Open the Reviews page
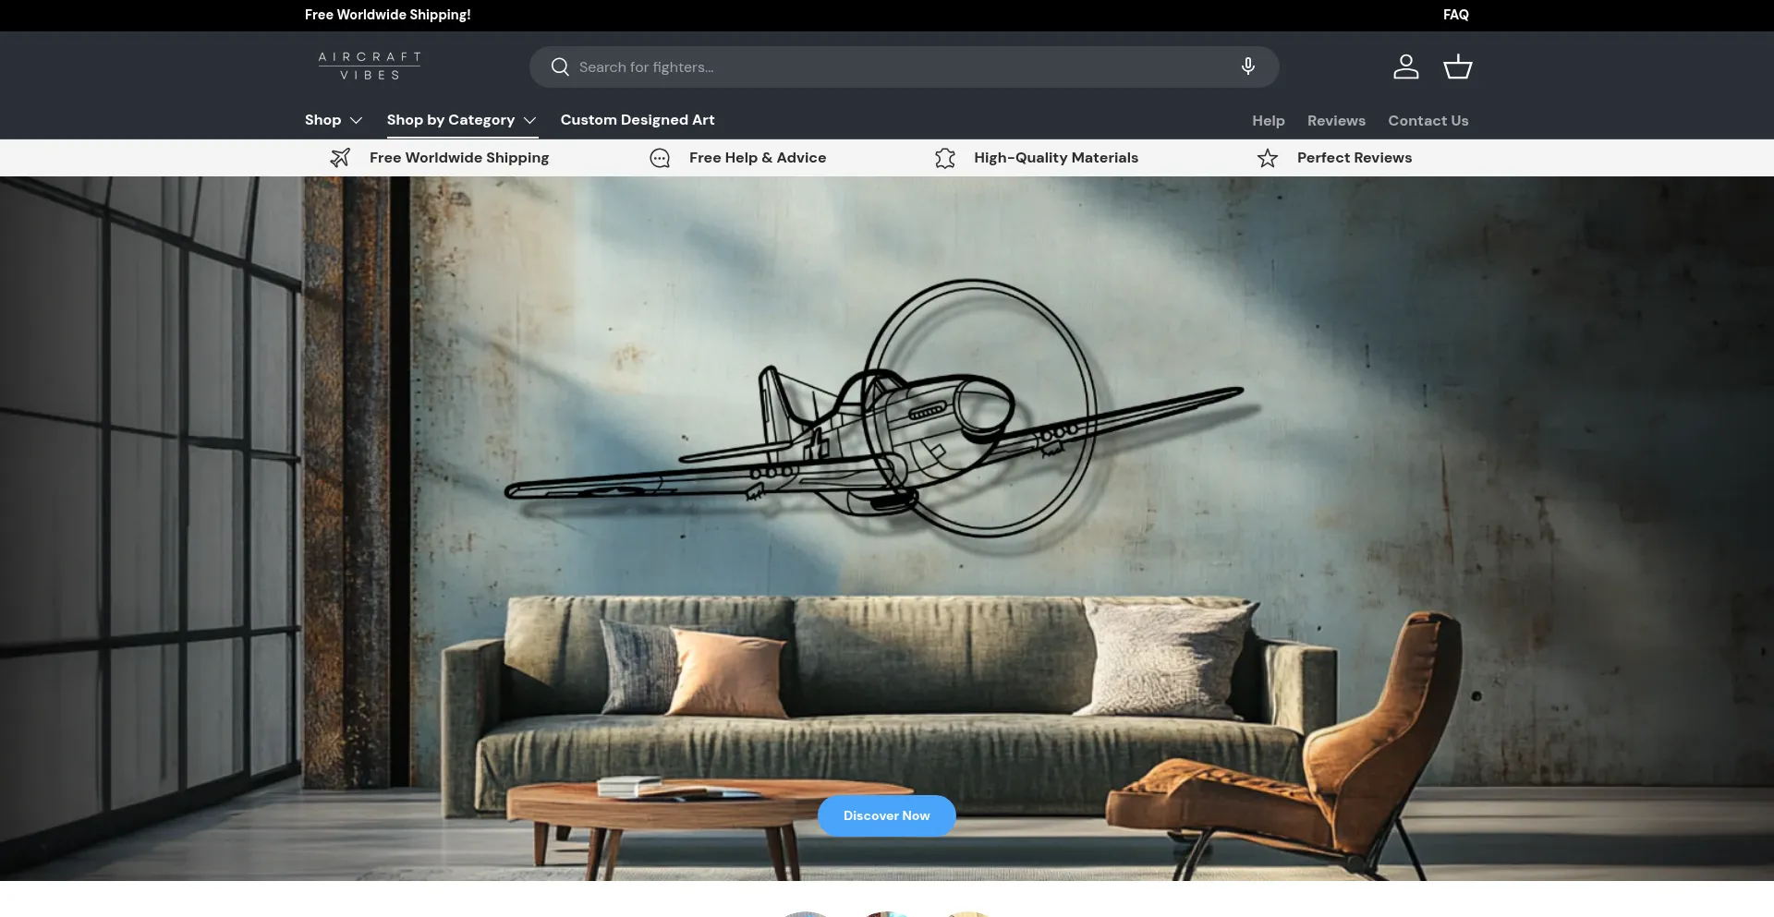The height and width of the screenshot is (917, 1774). pos(1336,121)
